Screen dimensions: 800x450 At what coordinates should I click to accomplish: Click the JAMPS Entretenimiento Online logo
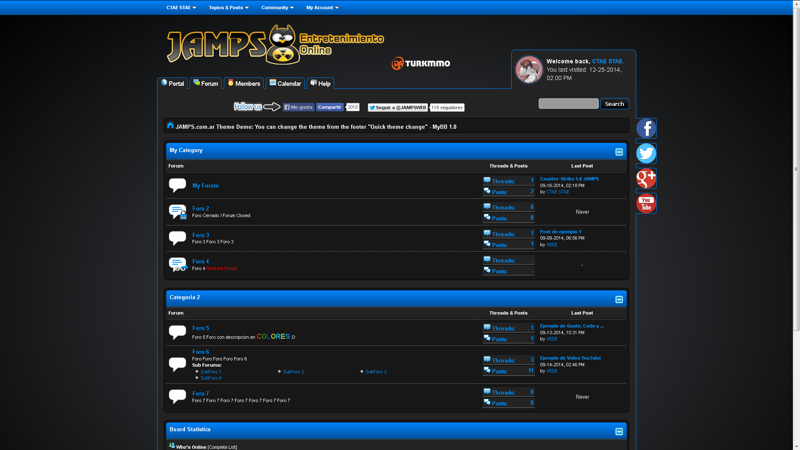[x=275, y=45]
